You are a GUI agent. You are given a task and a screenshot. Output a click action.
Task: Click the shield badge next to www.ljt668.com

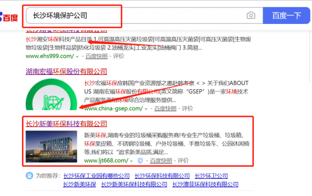click(140, 161)
